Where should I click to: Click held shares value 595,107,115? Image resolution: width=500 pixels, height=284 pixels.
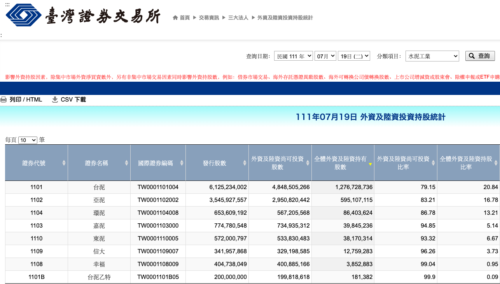(x=357, y=200)
